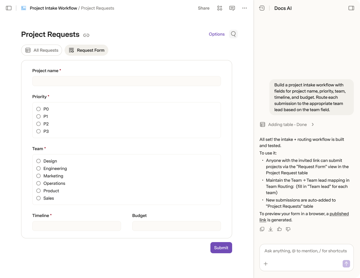
Task: Search the Project Requests table
Action: coord(233,34)
